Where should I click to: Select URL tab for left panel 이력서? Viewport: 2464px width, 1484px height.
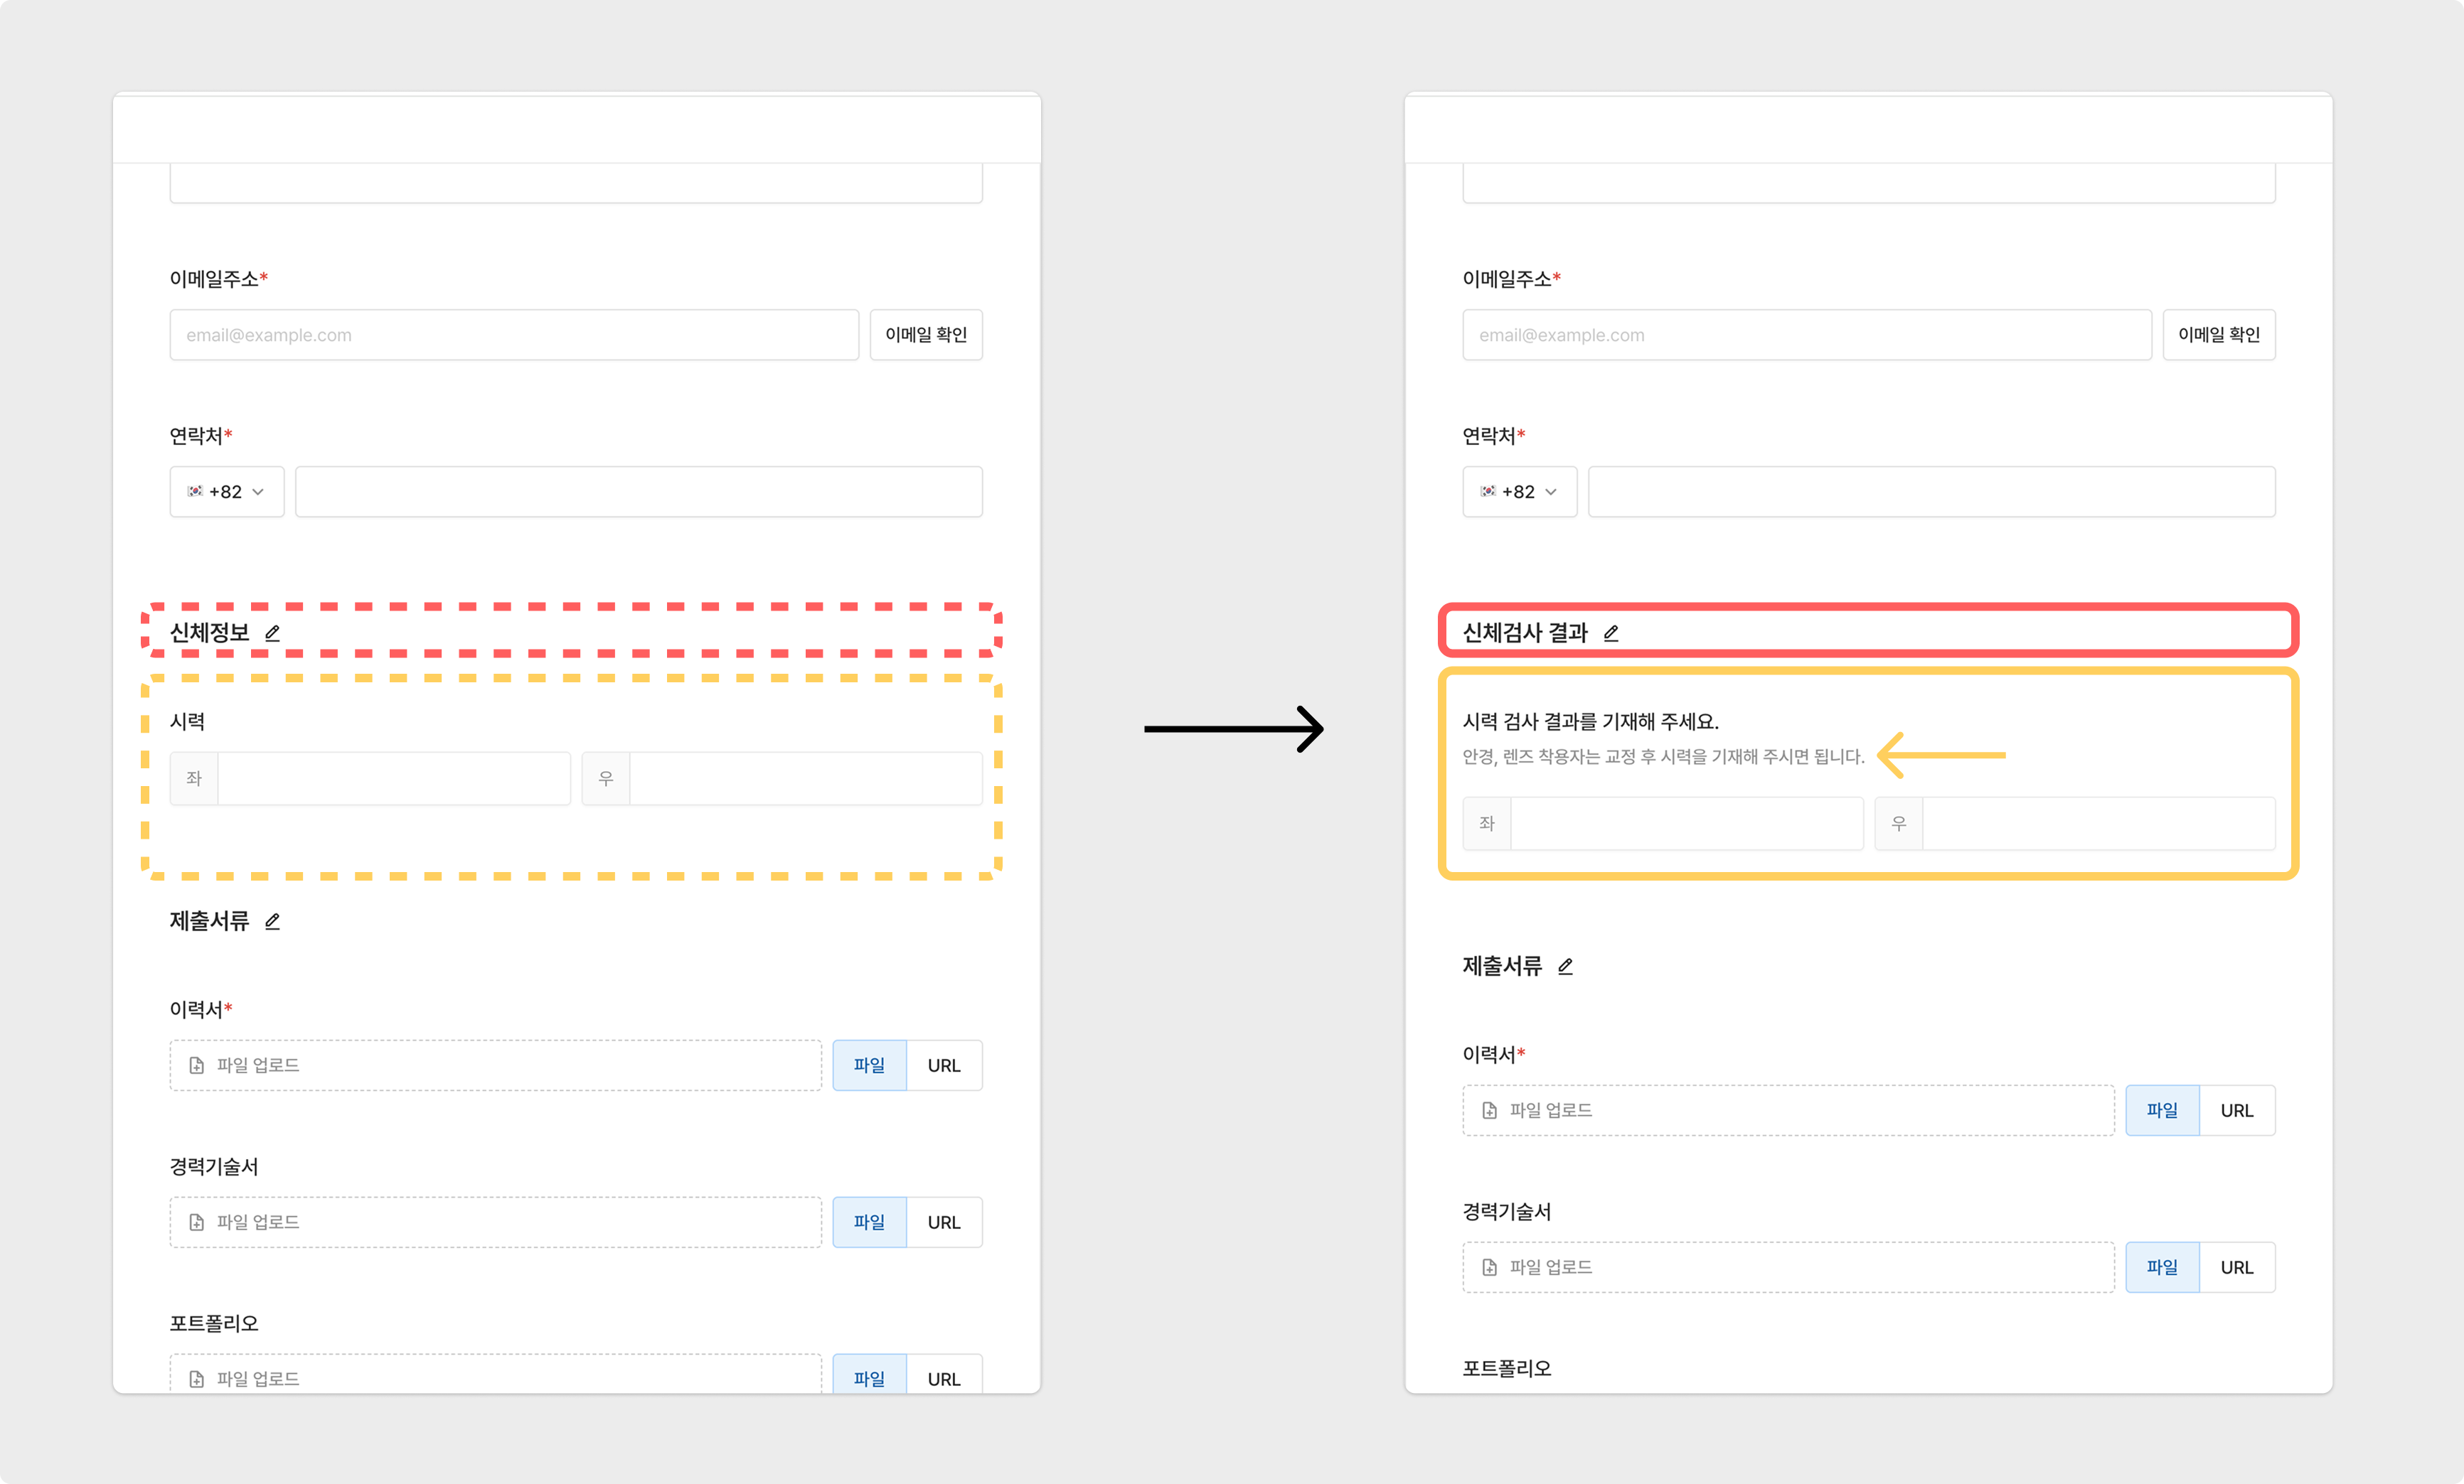point(943,1065)
